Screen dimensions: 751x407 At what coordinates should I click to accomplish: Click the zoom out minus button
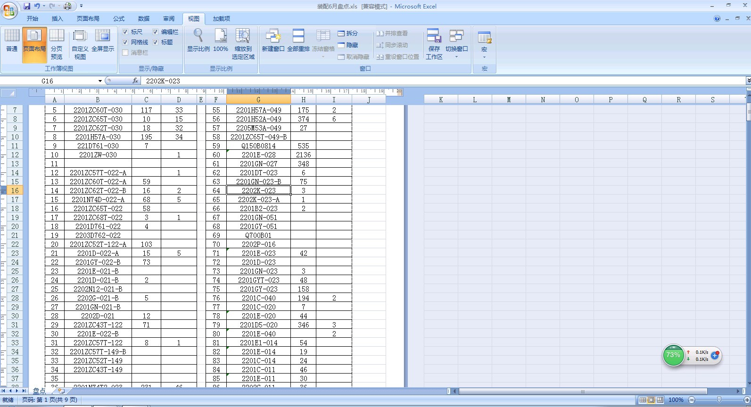coord(692,400)
